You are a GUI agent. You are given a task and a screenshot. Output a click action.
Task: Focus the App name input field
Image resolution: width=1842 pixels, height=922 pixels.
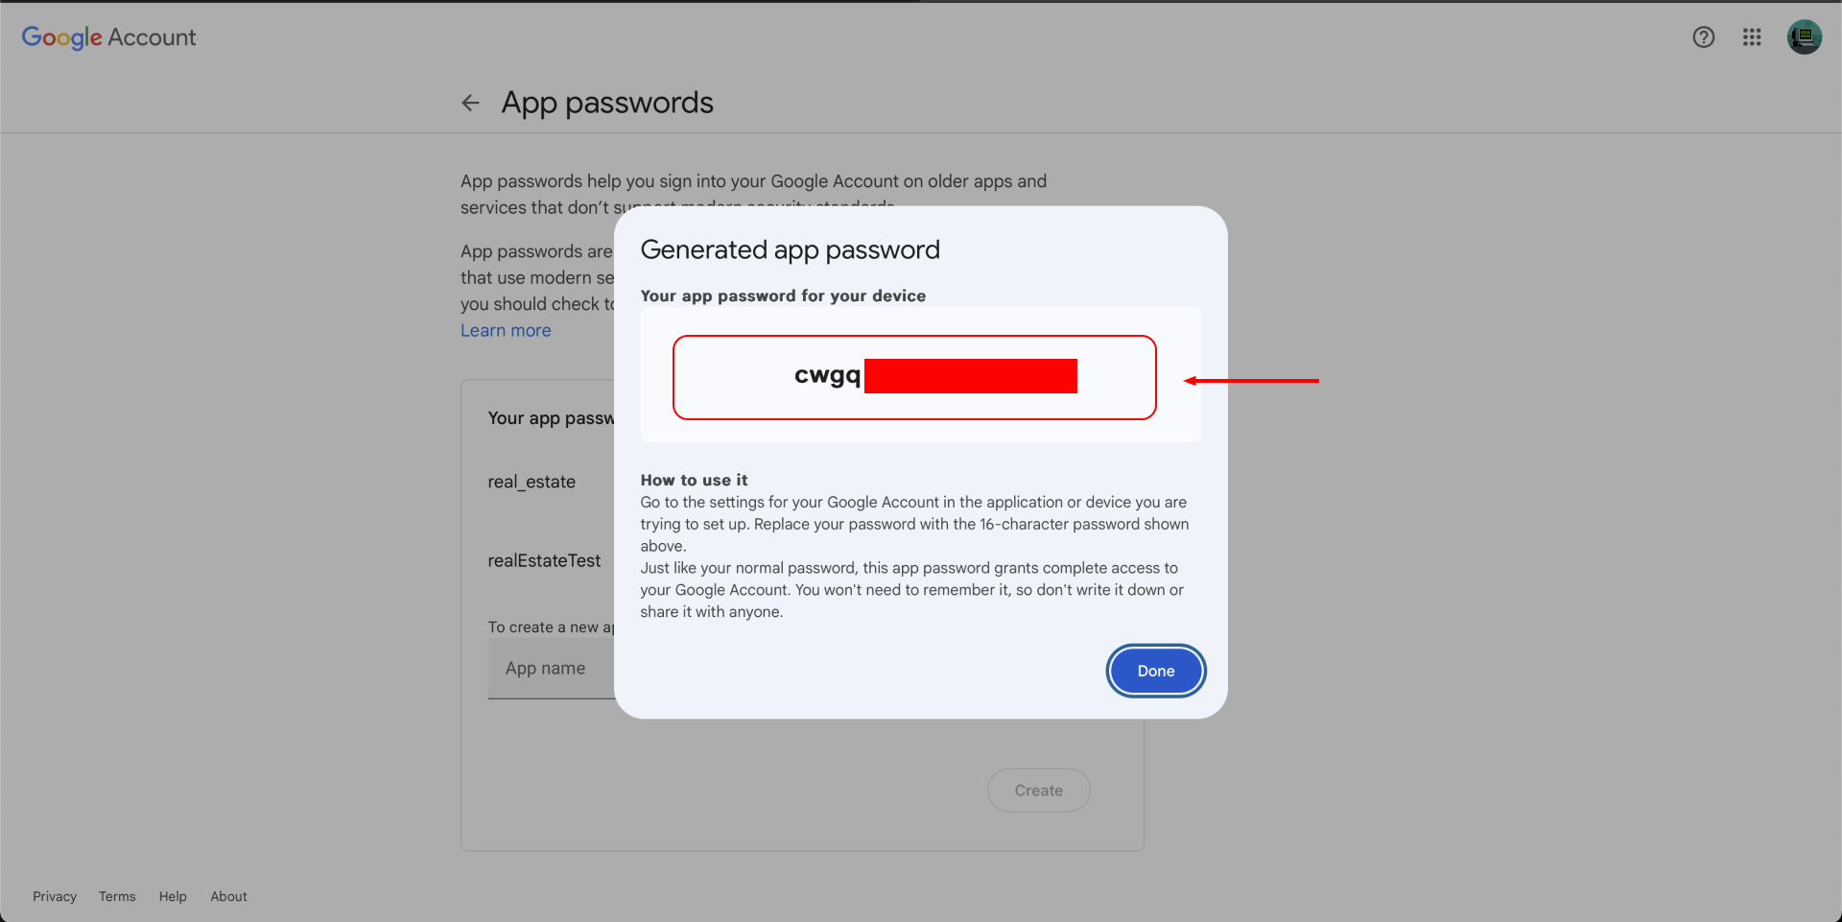click(547, 669)
